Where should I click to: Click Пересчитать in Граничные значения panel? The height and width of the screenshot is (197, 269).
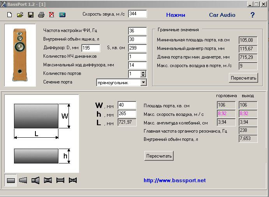coord(243,78)
